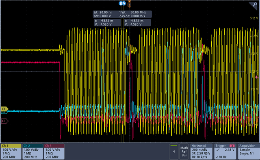Click the cursor B time readout at -45.34 ns
This screenshot has height=160, width=260.
(137, 23)
